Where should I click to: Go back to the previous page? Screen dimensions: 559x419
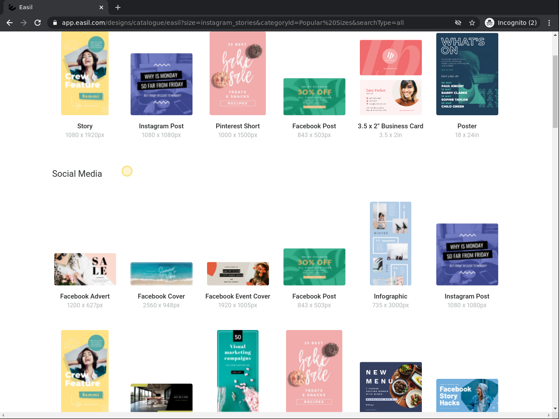pyautogui.click(x=10, y=23)
